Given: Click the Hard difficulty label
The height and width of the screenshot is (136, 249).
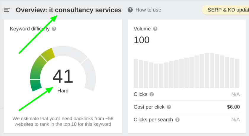Looking at the screenshot, I should click(x=63, y=91).
